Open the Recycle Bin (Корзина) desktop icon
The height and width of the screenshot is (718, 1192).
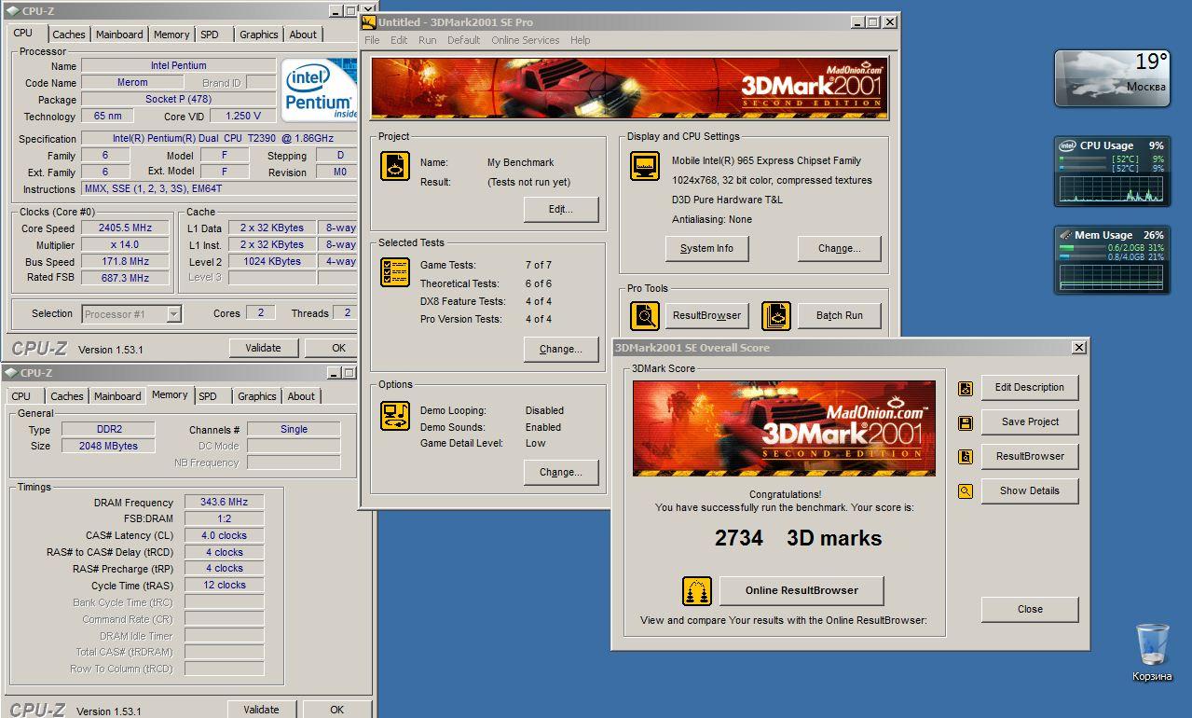click(1152, 652)
